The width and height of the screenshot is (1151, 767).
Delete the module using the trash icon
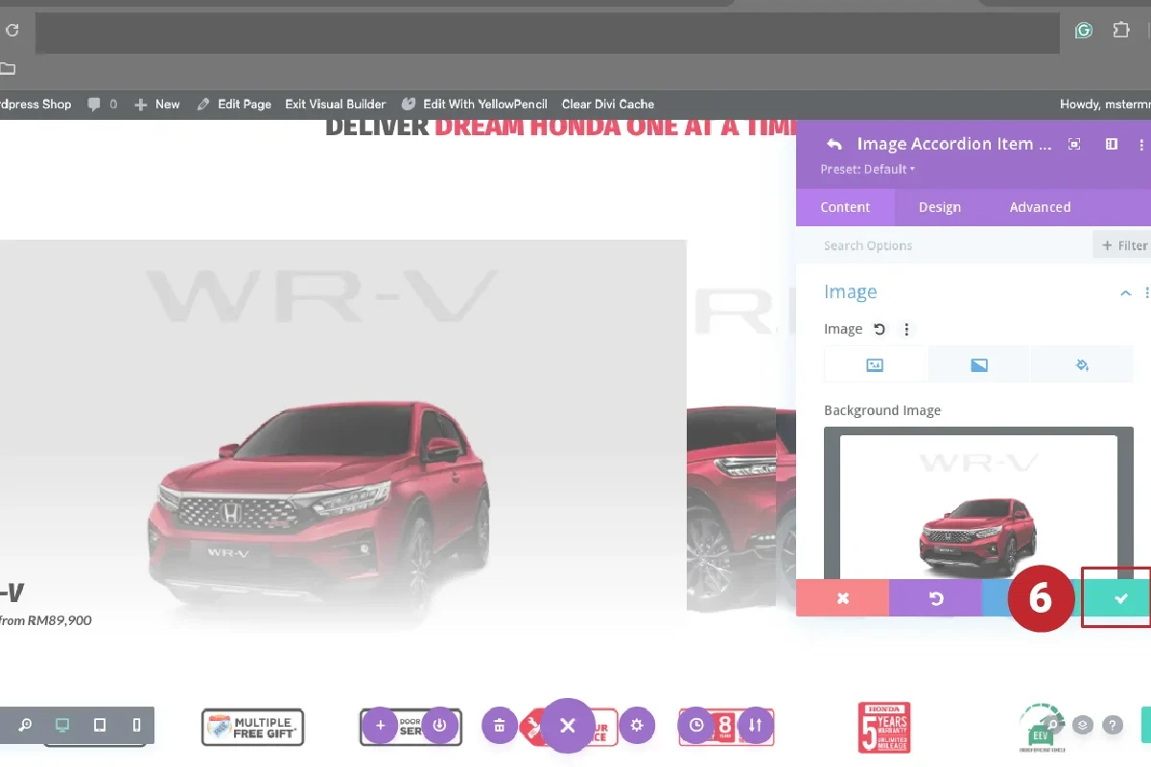500,726
